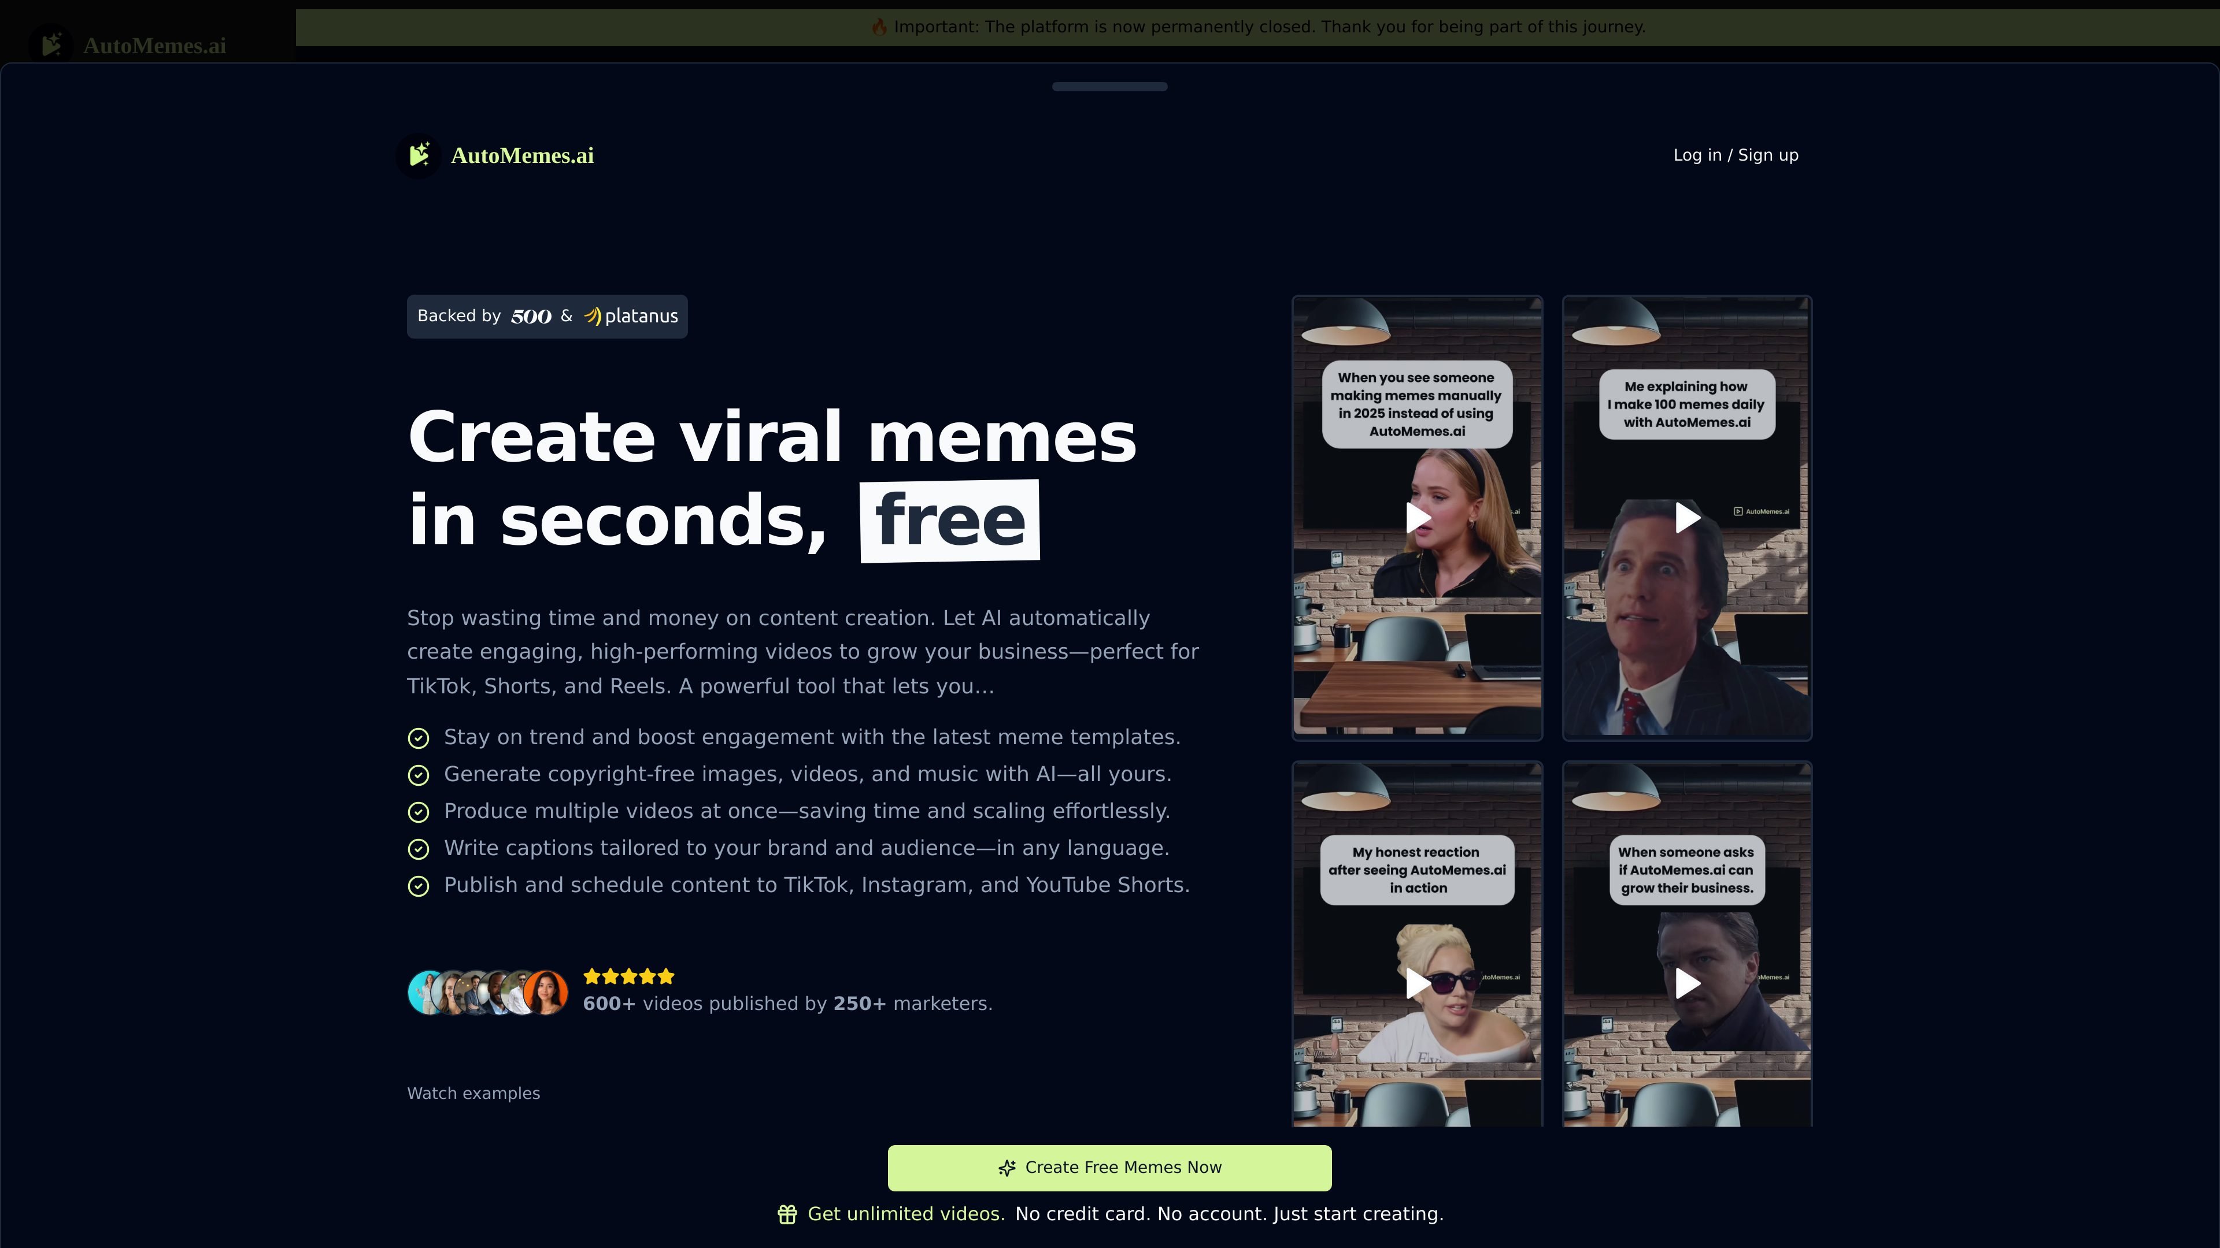Click the five-star rating icons

(629, 976)
